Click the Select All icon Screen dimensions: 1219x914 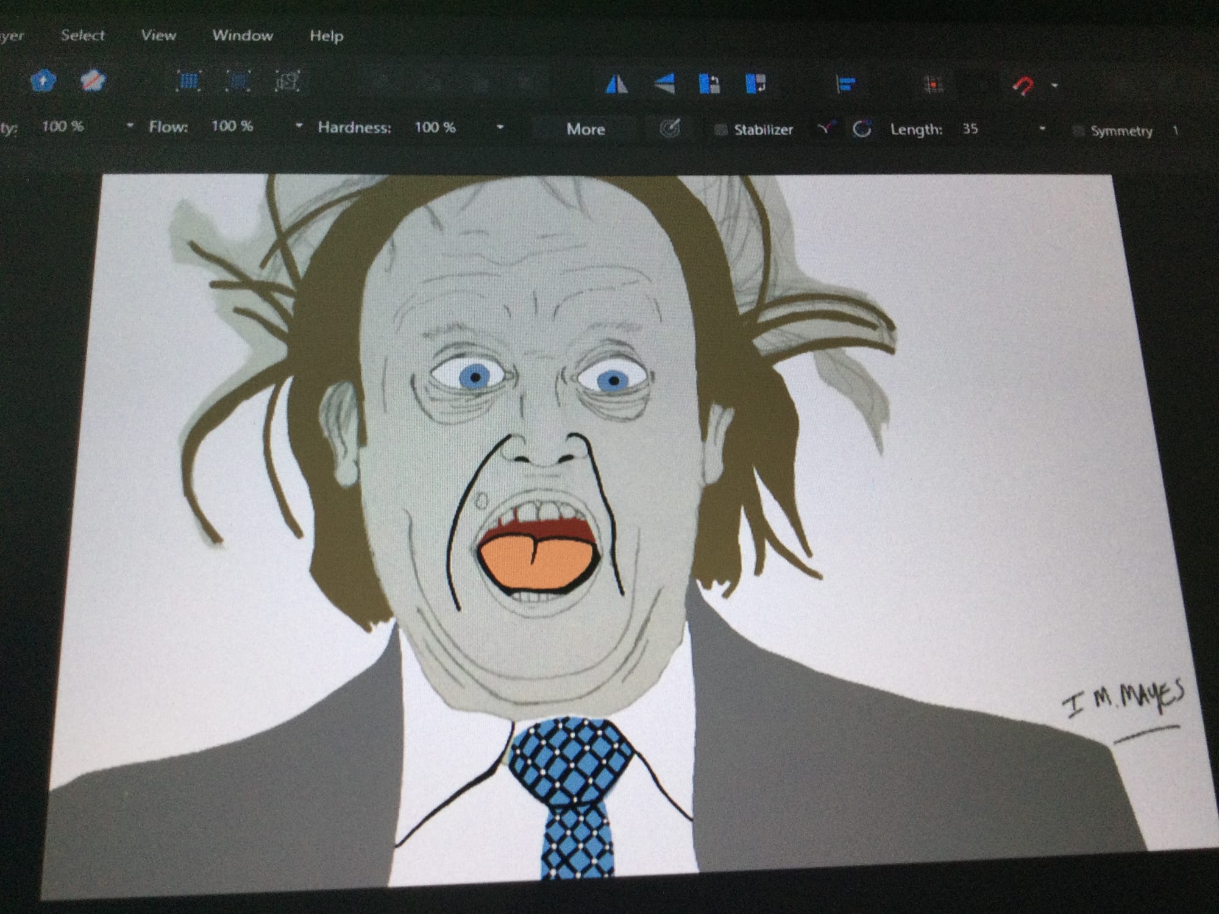(x=188, y=81)
